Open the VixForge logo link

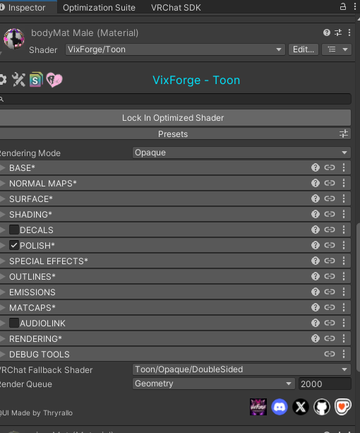pyautogui.click(x=258, y=407)
